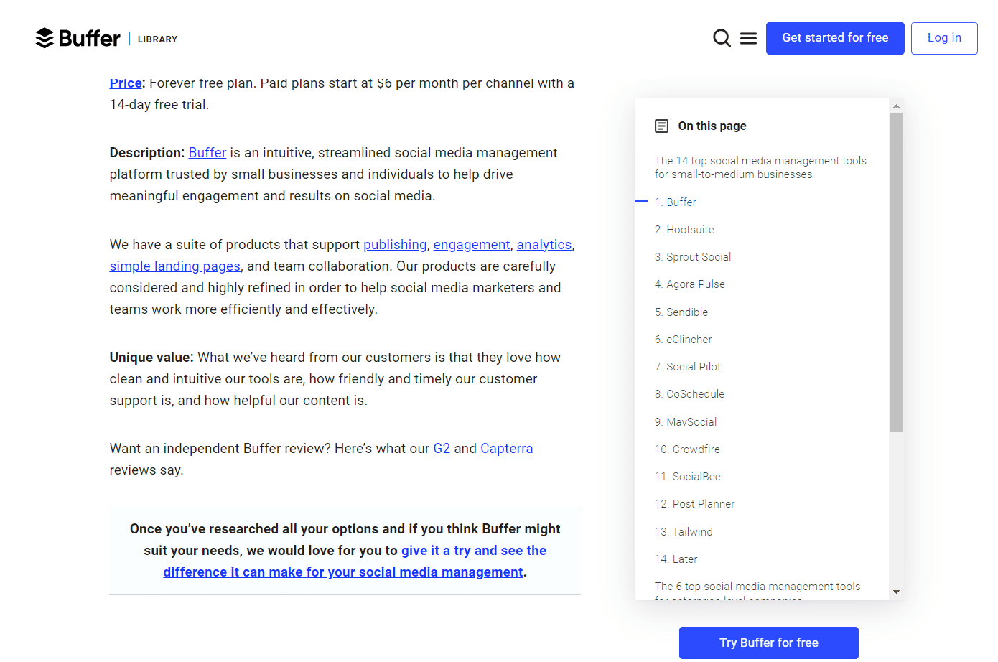Screen dimensions: 998x662
Task: Click Get started for free button
Action: (835, 38)
